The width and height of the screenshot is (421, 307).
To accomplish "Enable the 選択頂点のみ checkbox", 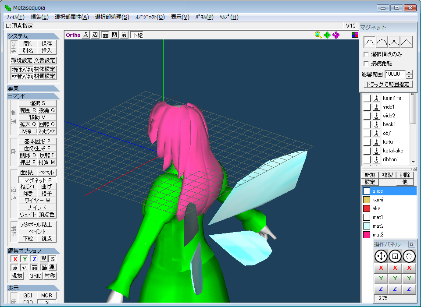I will (367, 54).
